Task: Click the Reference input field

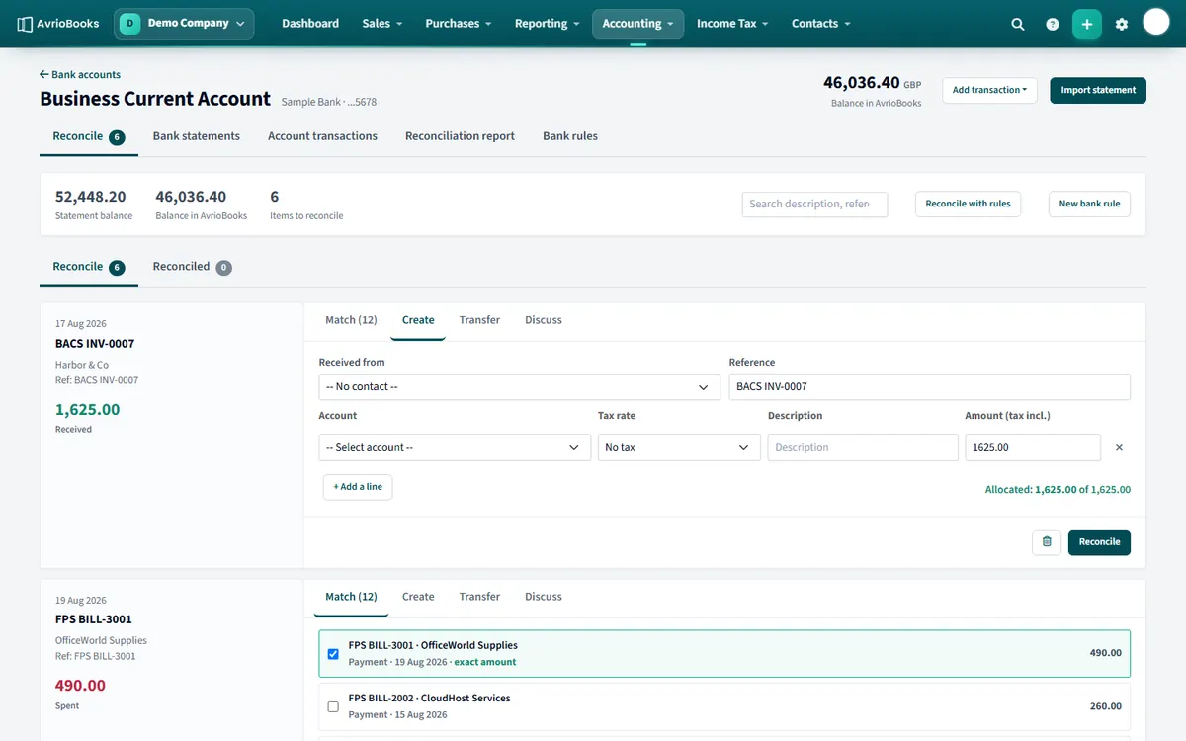Action: tap(929, 387)
